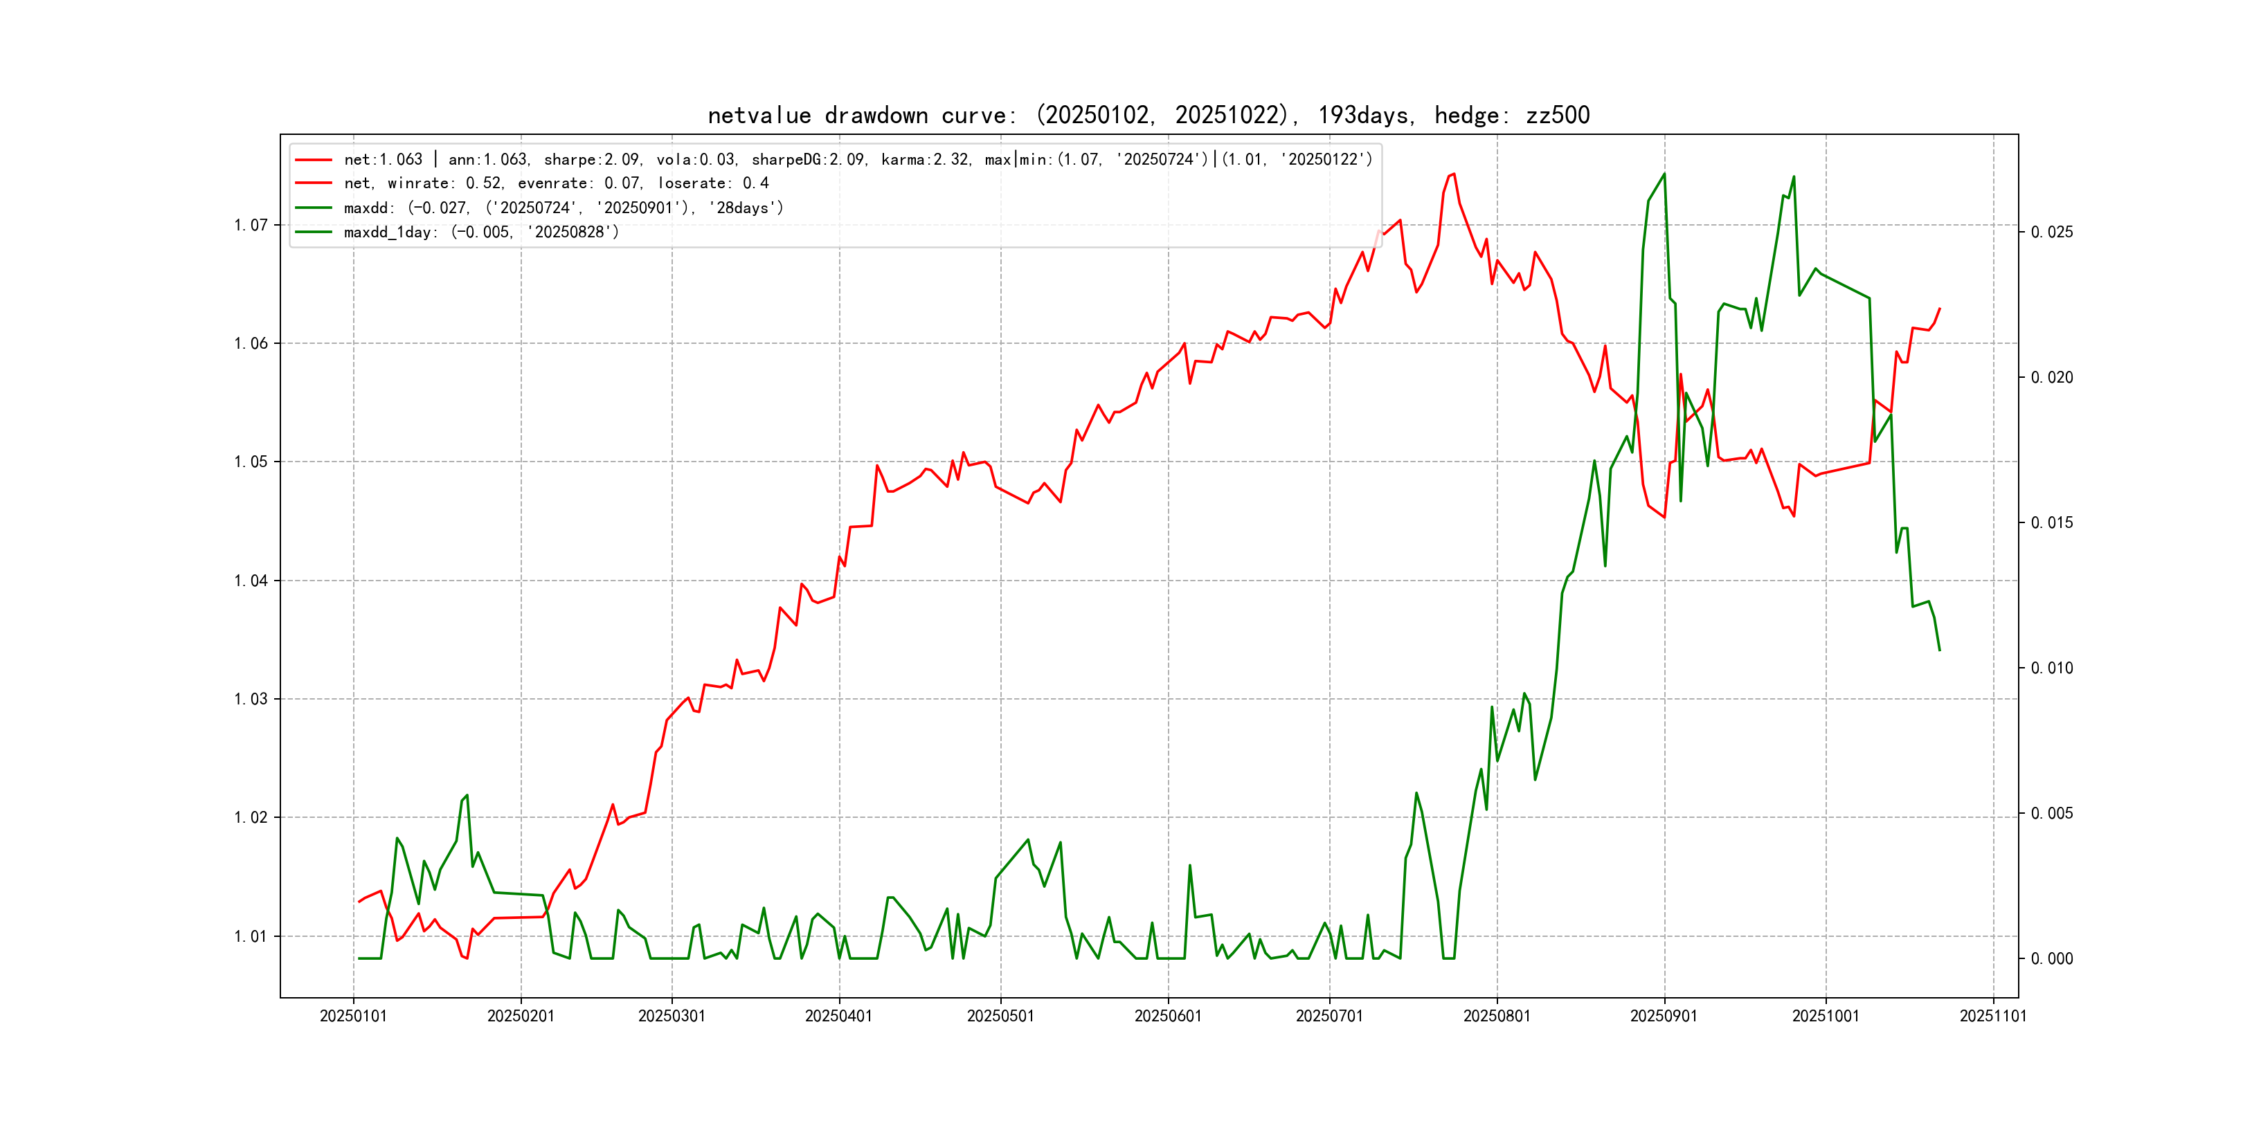Click the red swatch beside the winrate legend entry
2243x1121 pixels.
[x=314, y=183]
